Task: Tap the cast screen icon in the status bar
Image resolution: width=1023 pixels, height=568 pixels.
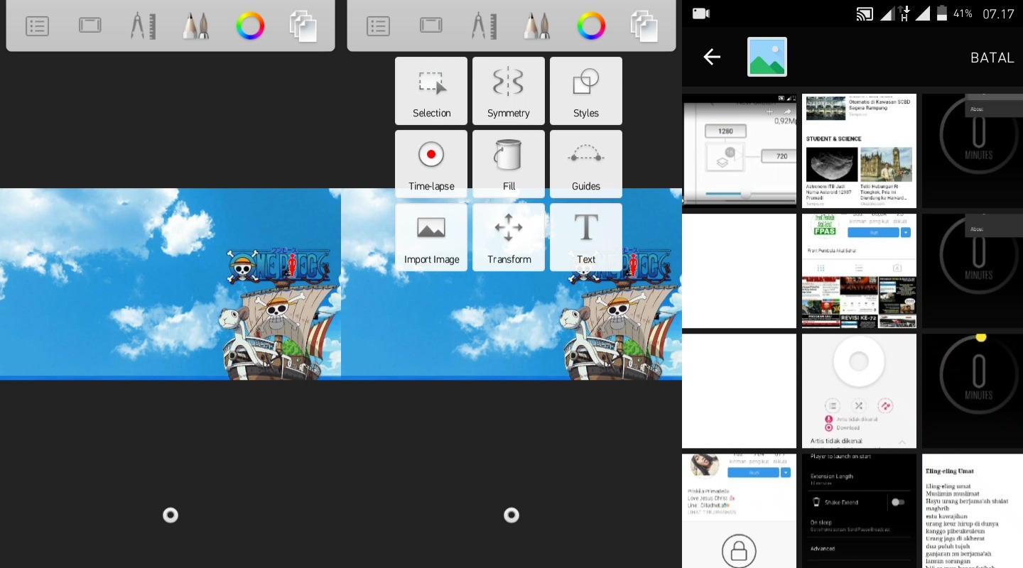Action: point(865,13)
